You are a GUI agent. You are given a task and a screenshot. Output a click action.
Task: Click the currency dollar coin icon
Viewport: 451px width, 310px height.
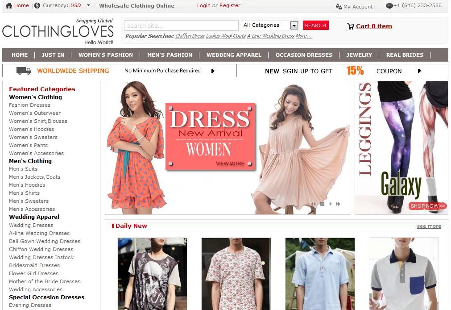(37, 5)
